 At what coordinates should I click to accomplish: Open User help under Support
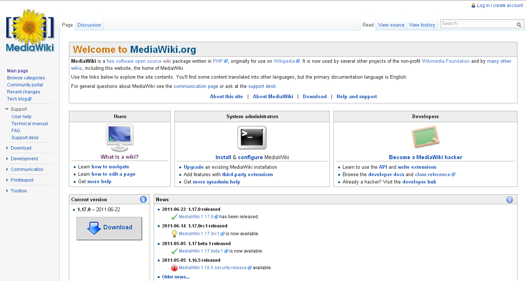(x=21, y=117)
